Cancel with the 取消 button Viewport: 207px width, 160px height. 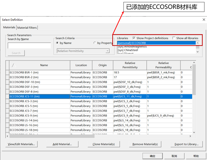point(174,156)
